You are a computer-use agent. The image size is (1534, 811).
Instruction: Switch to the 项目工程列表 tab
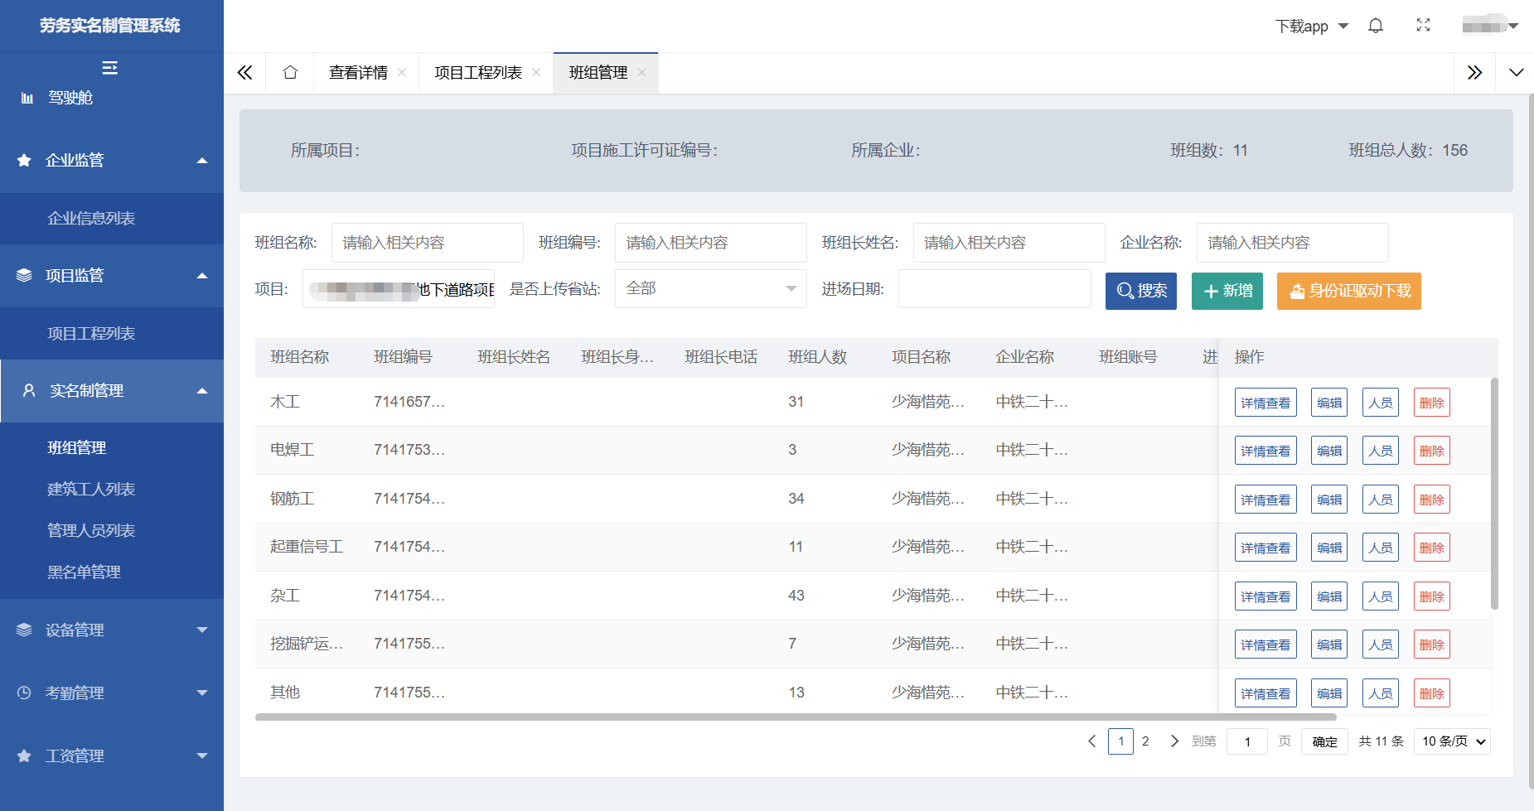click(477, 72)
